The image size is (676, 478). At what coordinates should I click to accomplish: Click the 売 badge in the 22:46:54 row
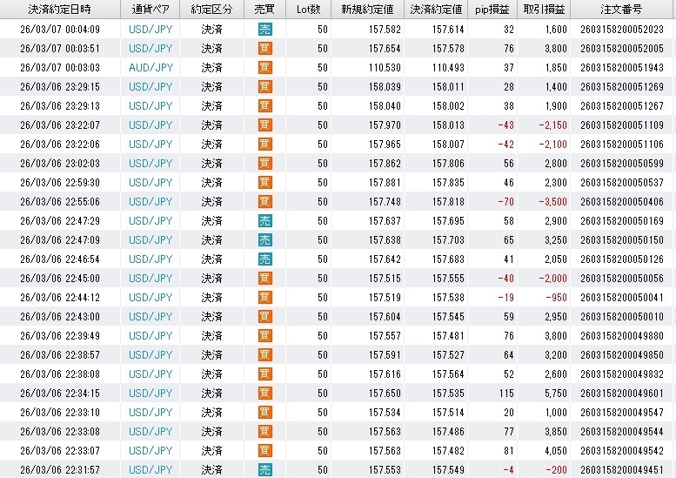[264, 259]
